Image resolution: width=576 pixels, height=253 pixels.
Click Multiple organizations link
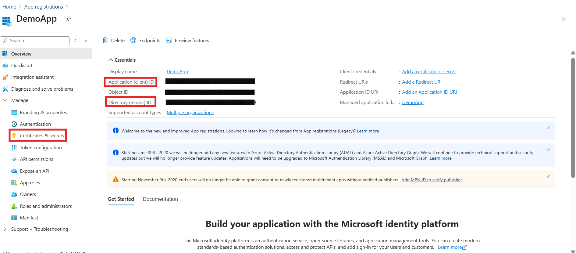(x=190, y=113)
